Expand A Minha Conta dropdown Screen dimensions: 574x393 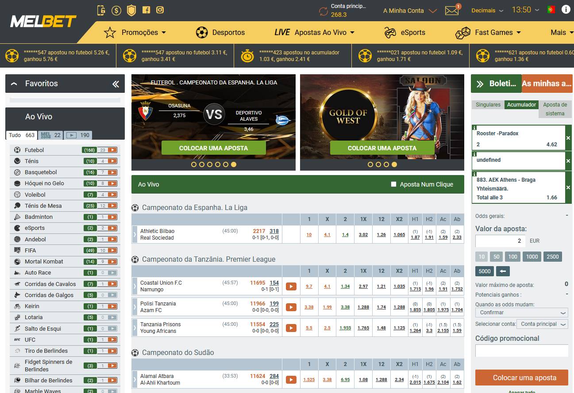pyautogui.click(x=410, y=11)
